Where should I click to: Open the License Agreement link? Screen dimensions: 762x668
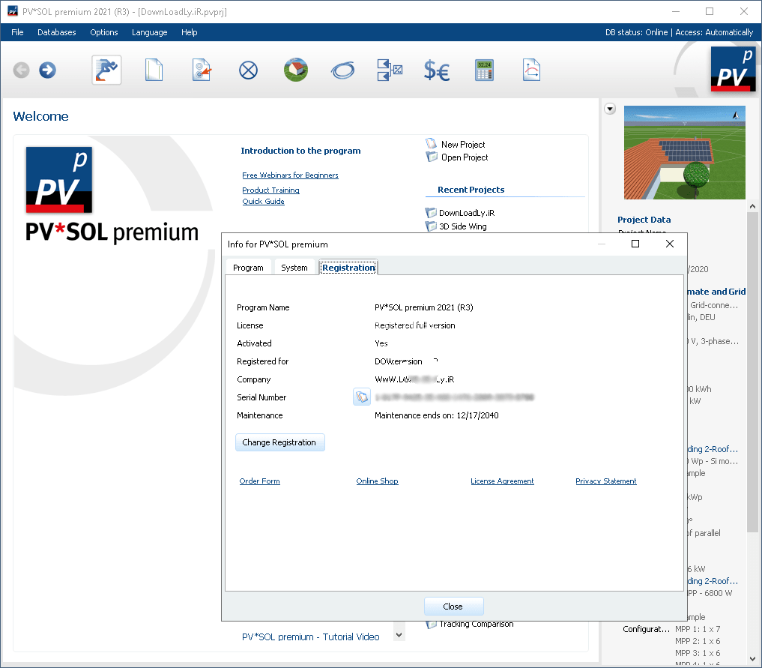[502, 481]
